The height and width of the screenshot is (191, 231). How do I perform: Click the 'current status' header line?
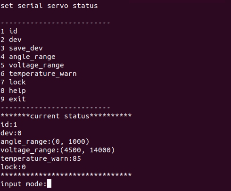click(66, 116)
